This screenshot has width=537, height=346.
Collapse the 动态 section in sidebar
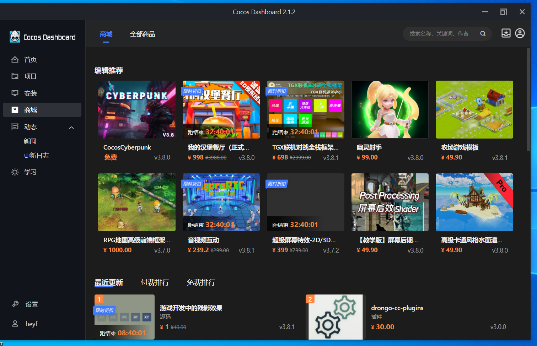(71, 127)
